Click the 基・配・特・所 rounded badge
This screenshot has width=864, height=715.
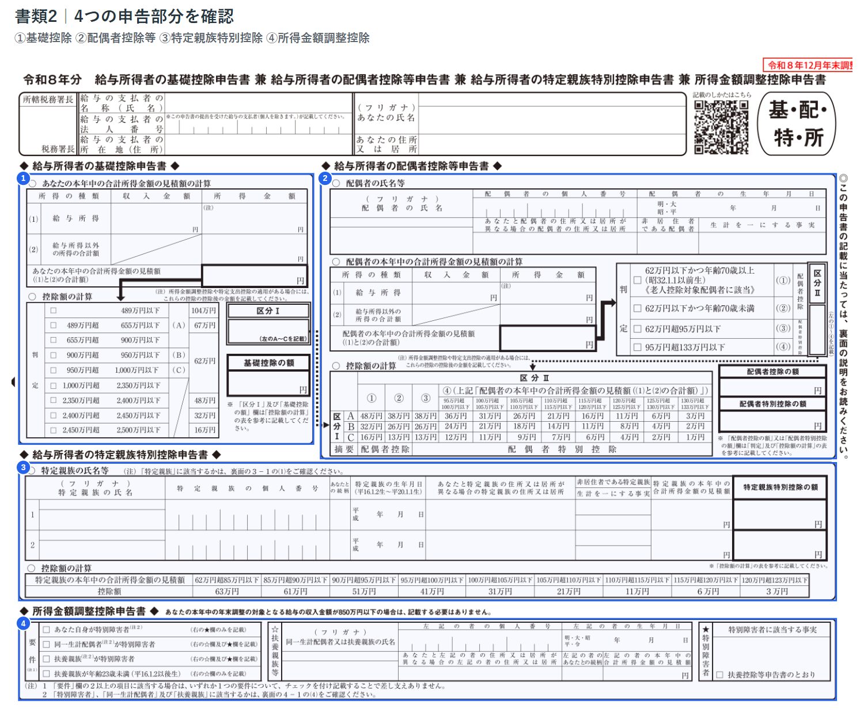pyautogui.click(x=797, y=124)
